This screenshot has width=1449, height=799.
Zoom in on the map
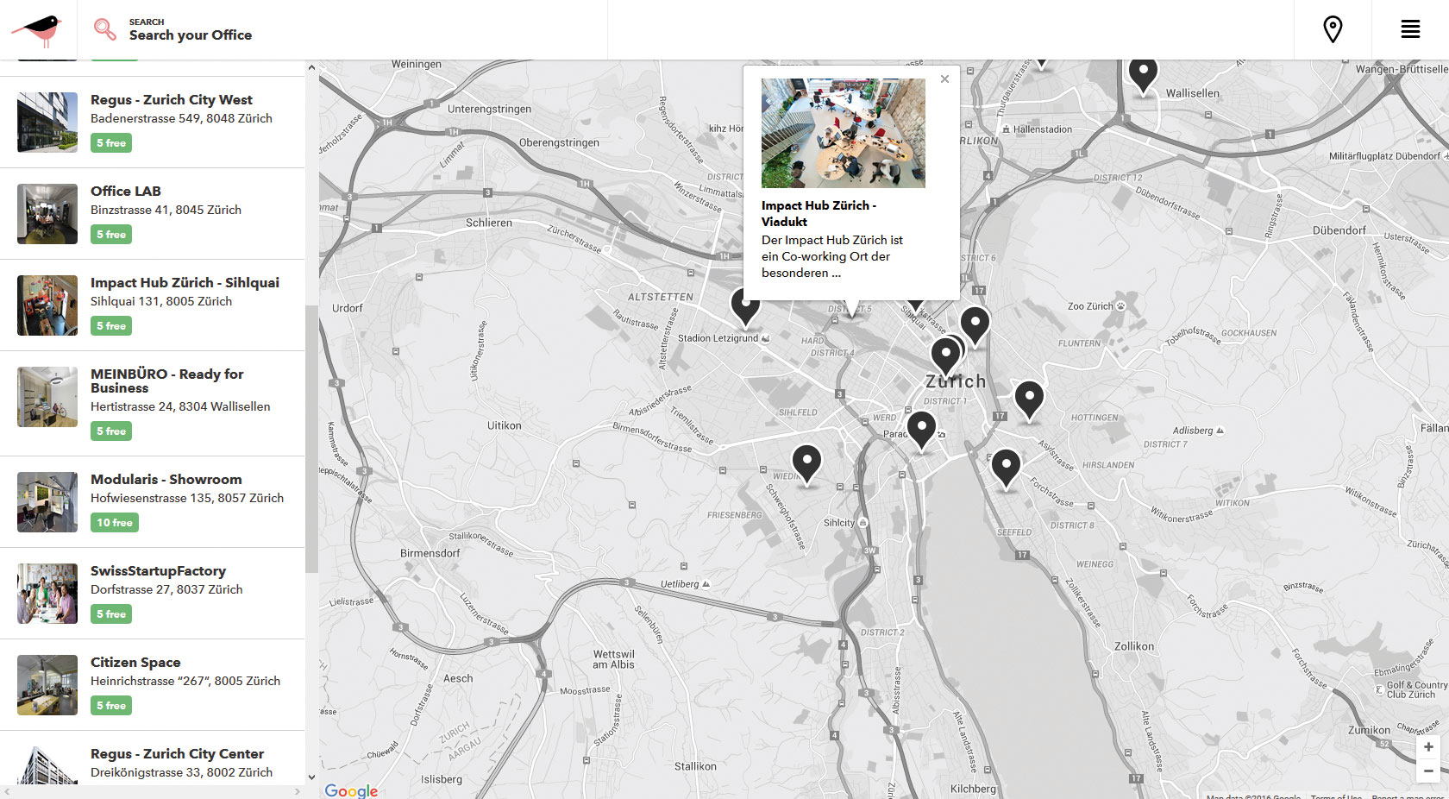click(1428, 747)
